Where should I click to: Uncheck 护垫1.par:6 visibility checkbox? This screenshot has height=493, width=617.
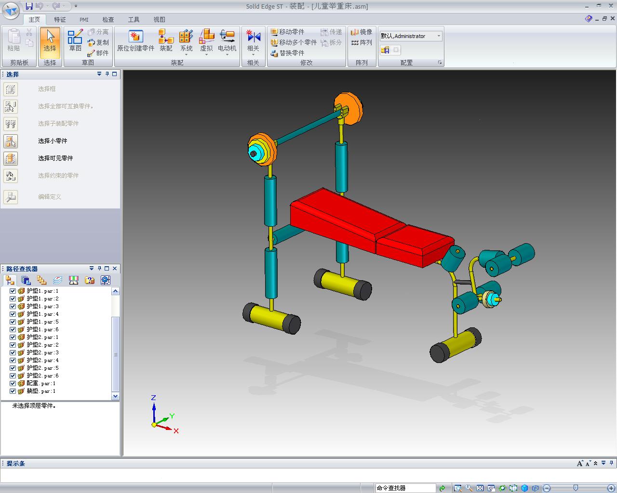tap(13, 329)
